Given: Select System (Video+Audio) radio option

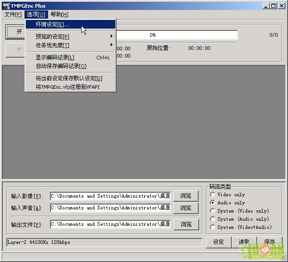Looking at the screenshot, I should (x=213, y=227).
